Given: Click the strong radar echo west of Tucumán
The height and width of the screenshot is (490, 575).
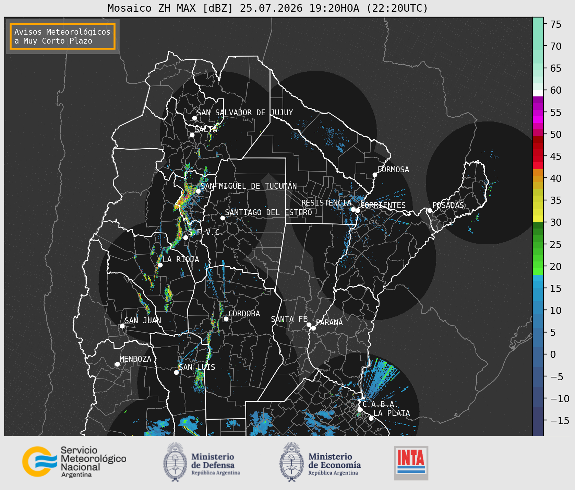Looking at the screenshot, I should (x=183, y=198).
